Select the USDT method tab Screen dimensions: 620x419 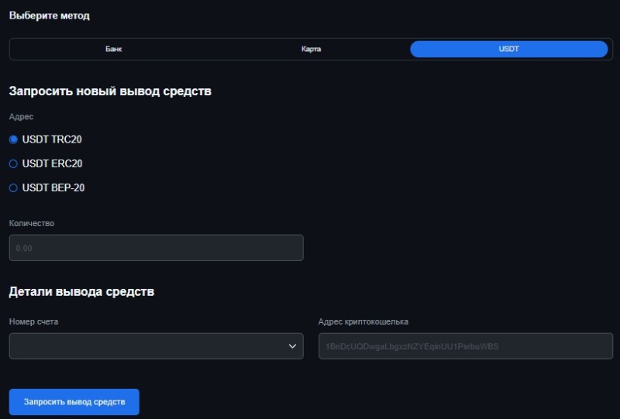pyautogui.click(x=508, y=49)
